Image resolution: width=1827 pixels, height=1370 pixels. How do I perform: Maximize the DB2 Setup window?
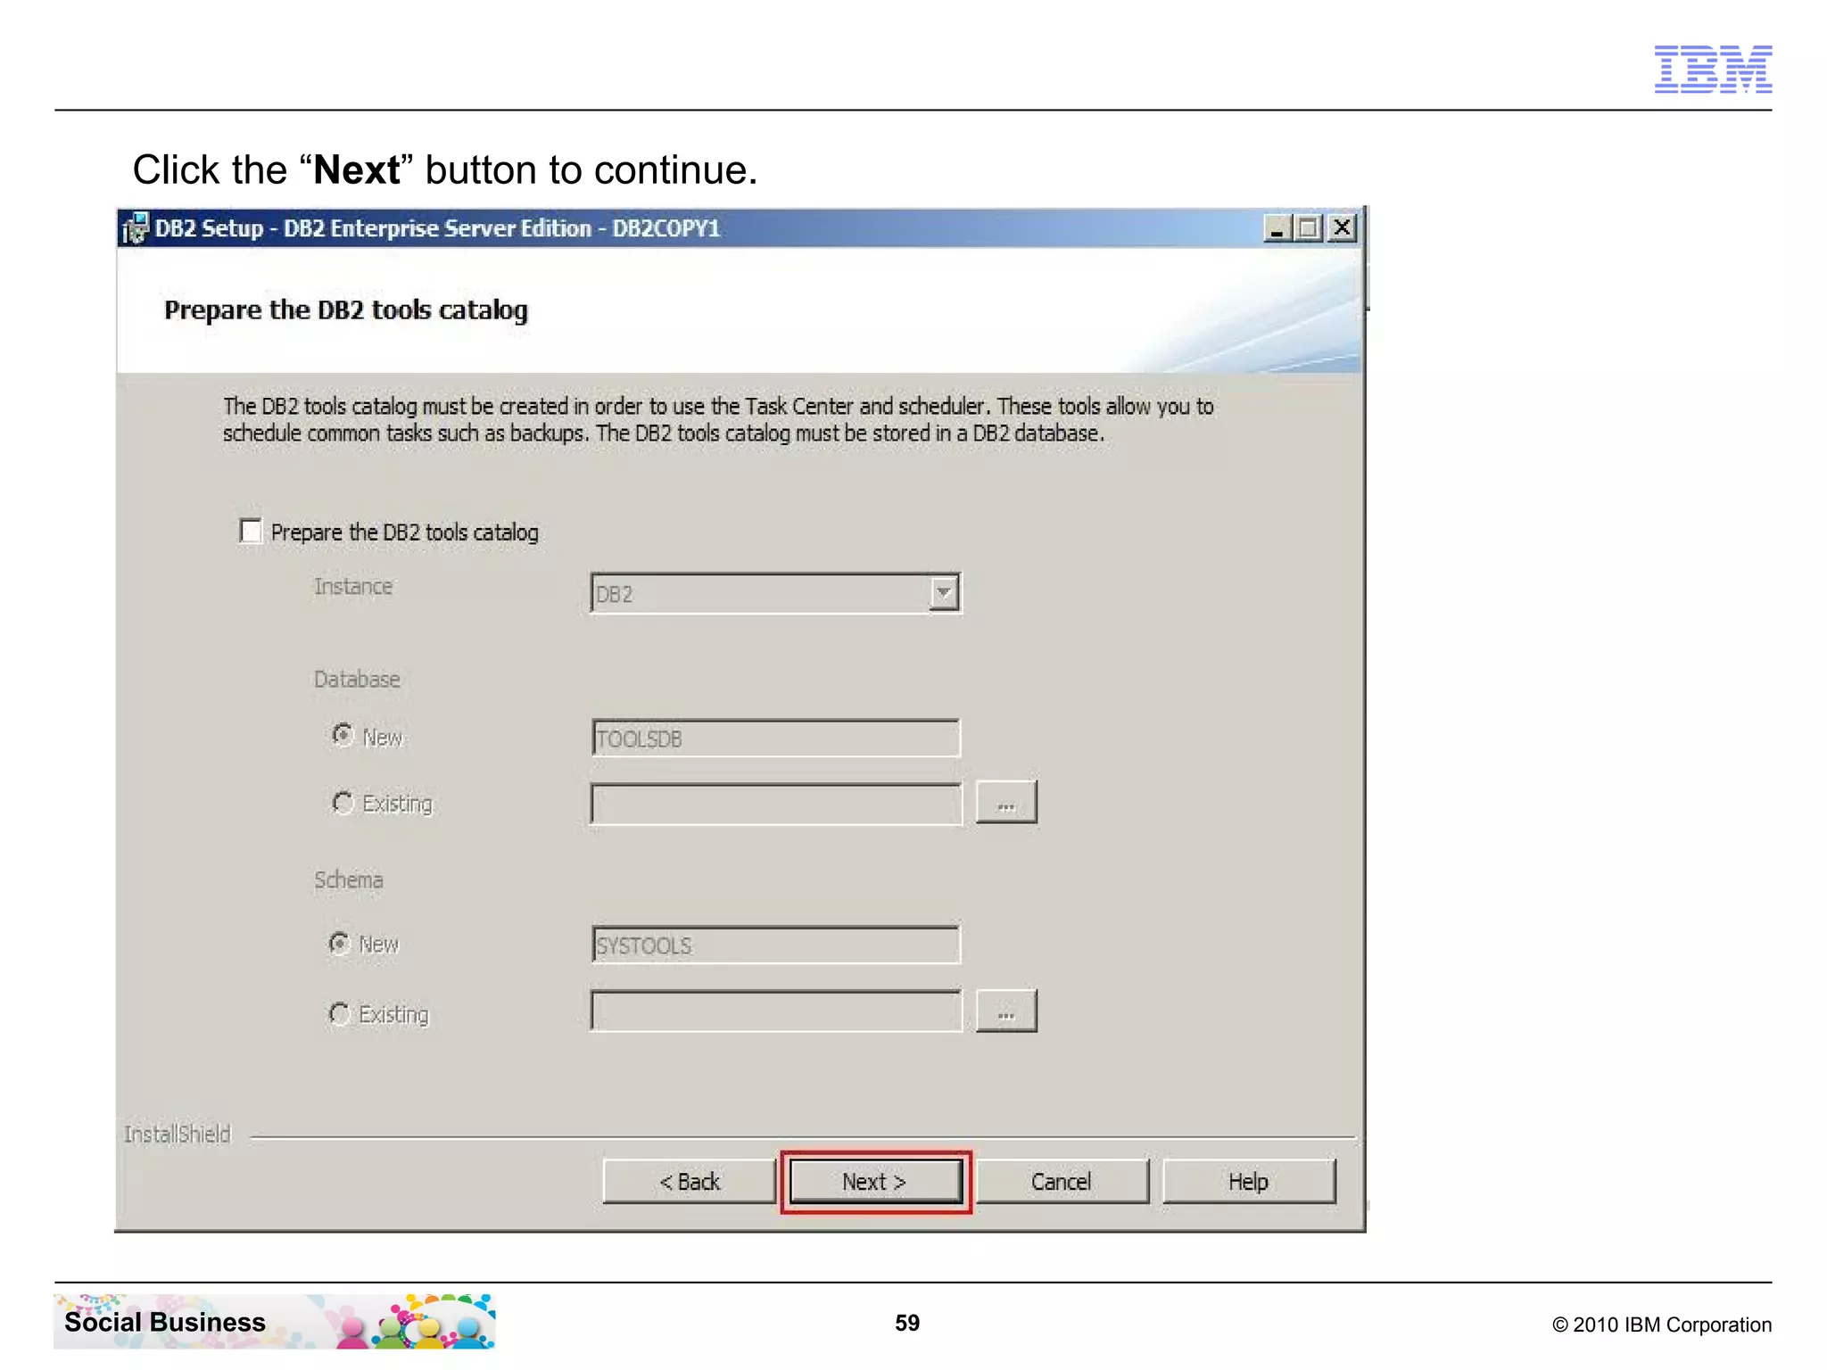click(x=1309, y=228)
